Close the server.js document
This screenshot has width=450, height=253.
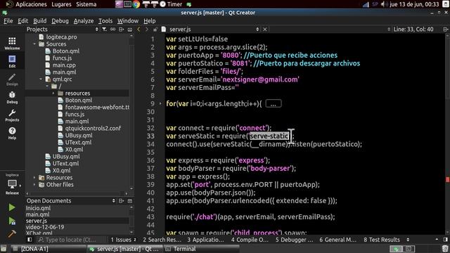click(265, 30)
